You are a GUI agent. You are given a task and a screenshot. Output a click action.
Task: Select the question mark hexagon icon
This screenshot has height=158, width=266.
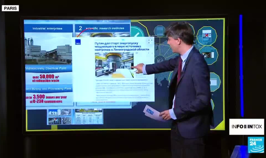click(x=160, y=60)
